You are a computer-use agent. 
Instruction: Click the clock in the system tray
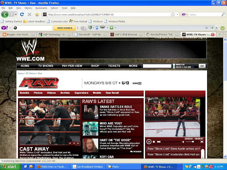[x=219, y=167]
